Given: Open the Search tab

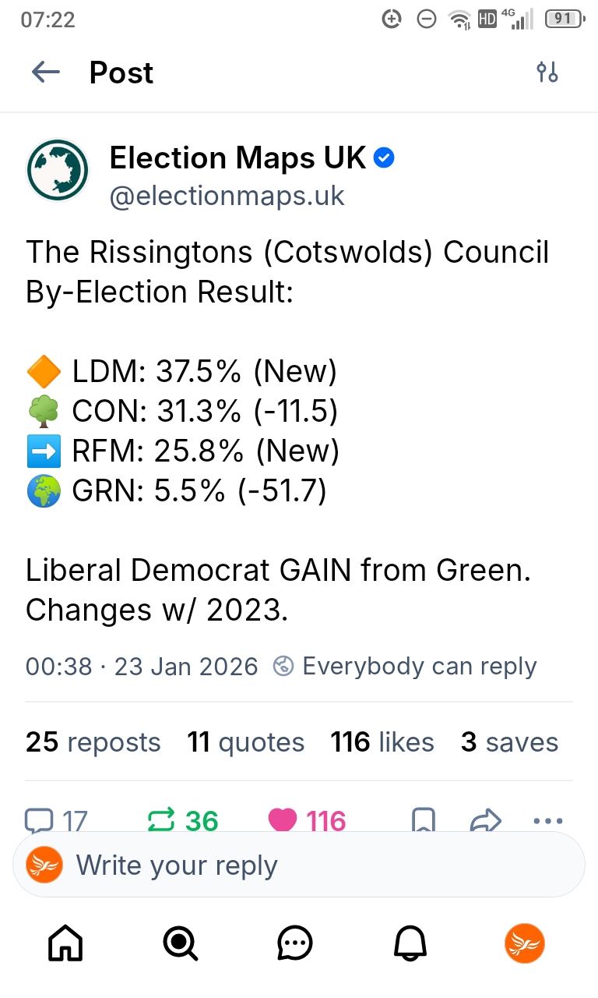Looking at the screenshot, I should (180, 944).
